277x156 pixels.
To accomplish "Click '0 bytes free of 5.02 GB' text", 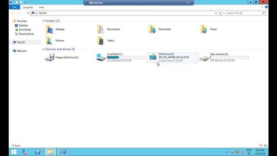I will 171,61.
